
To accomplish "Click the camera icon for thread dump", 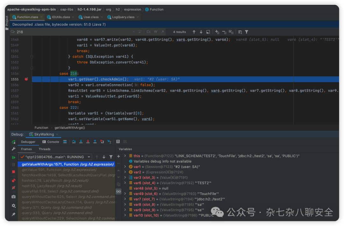I will [14, 197].
